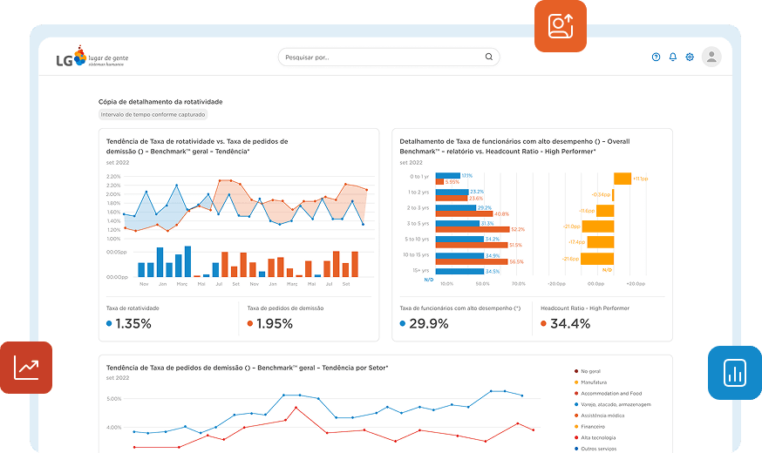
Task: Click the 34.4% Headcount Ratio value
Action: 570,323
